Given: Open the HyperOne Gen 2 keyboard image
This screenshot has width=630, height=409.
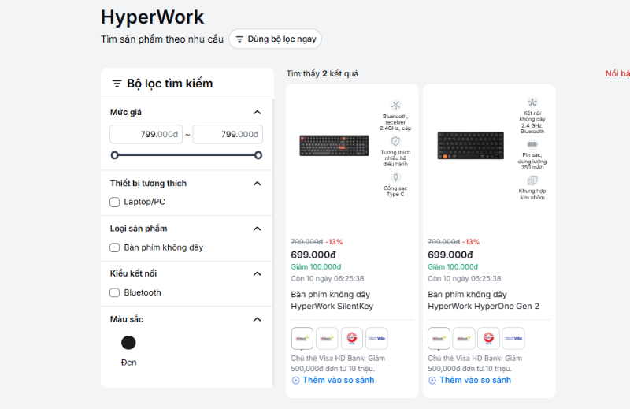Looking at the screenshot, I should pyautogui.click(x=470, y=145).
